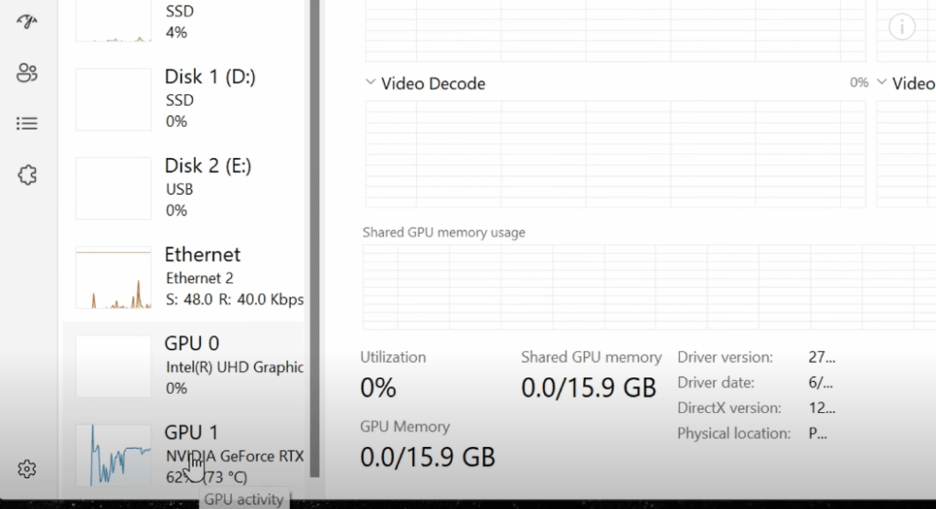This screenshot has height=509, width=936.
Task: Open Task Manager settings gear
Action: (x=27, y=469)
